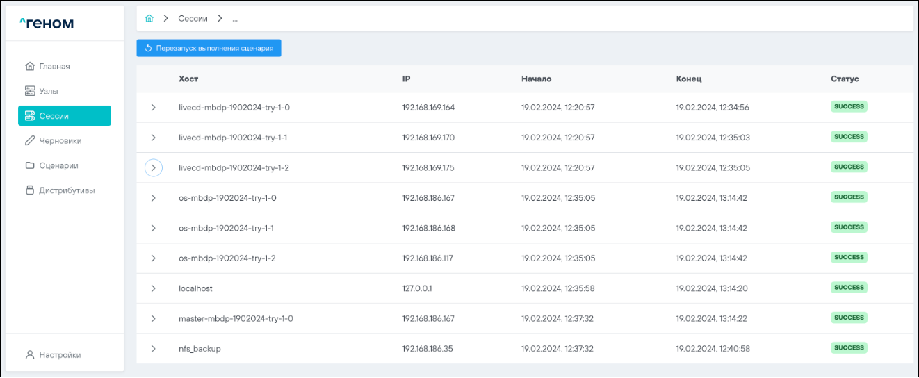Expand the master-mbdp-1902024-try-1-0 row
This screenshot has height=378, width=919.
[154, 319]
